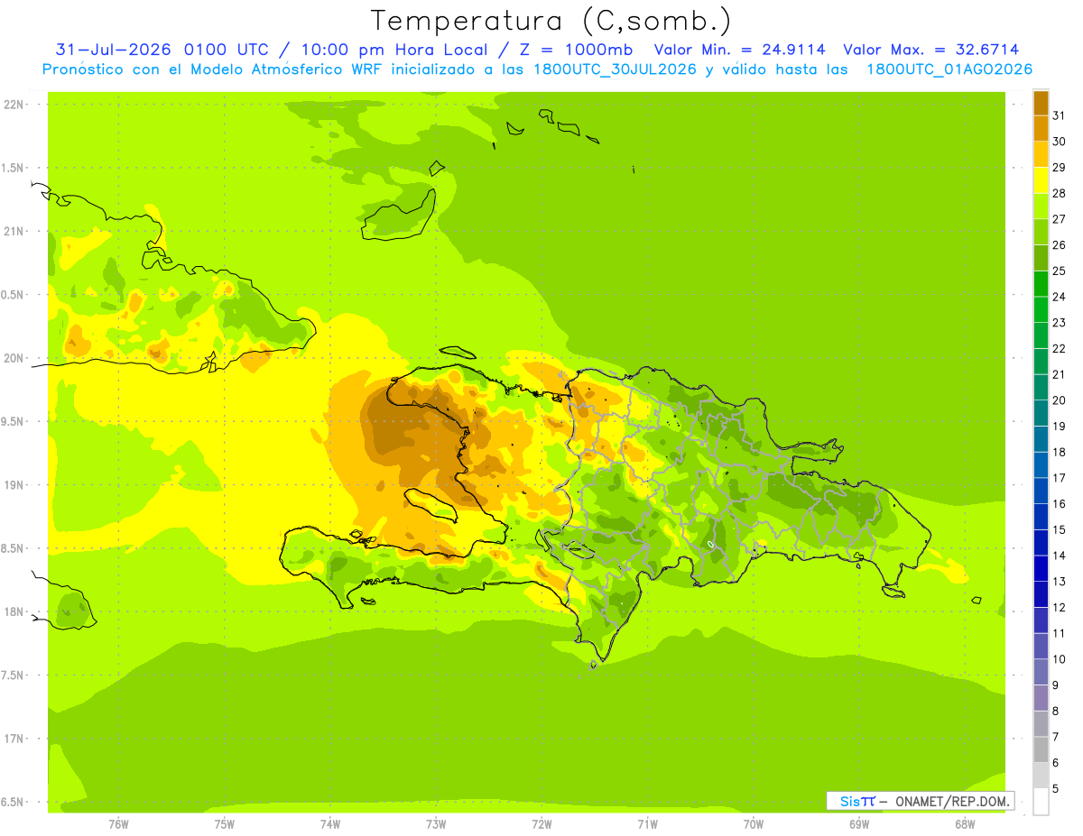Click legend value 25
1083x836 pixels.
point(1059,271)
